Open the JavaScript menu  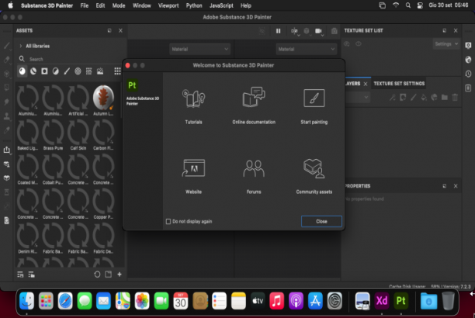tap(221, 5)
